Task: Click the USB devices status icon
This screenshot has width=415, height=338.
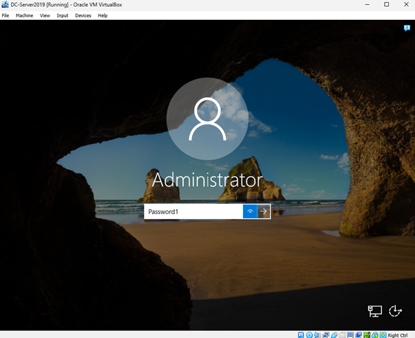Action: pos(334,335)
